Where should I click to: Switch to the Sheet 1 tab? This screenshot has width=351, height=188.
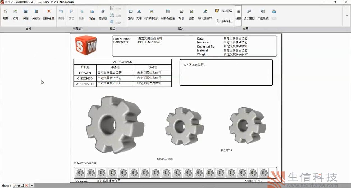[6, 185]
